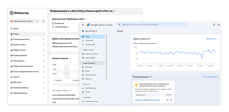Click the Yandex Webmaster logo

[19, 13]
